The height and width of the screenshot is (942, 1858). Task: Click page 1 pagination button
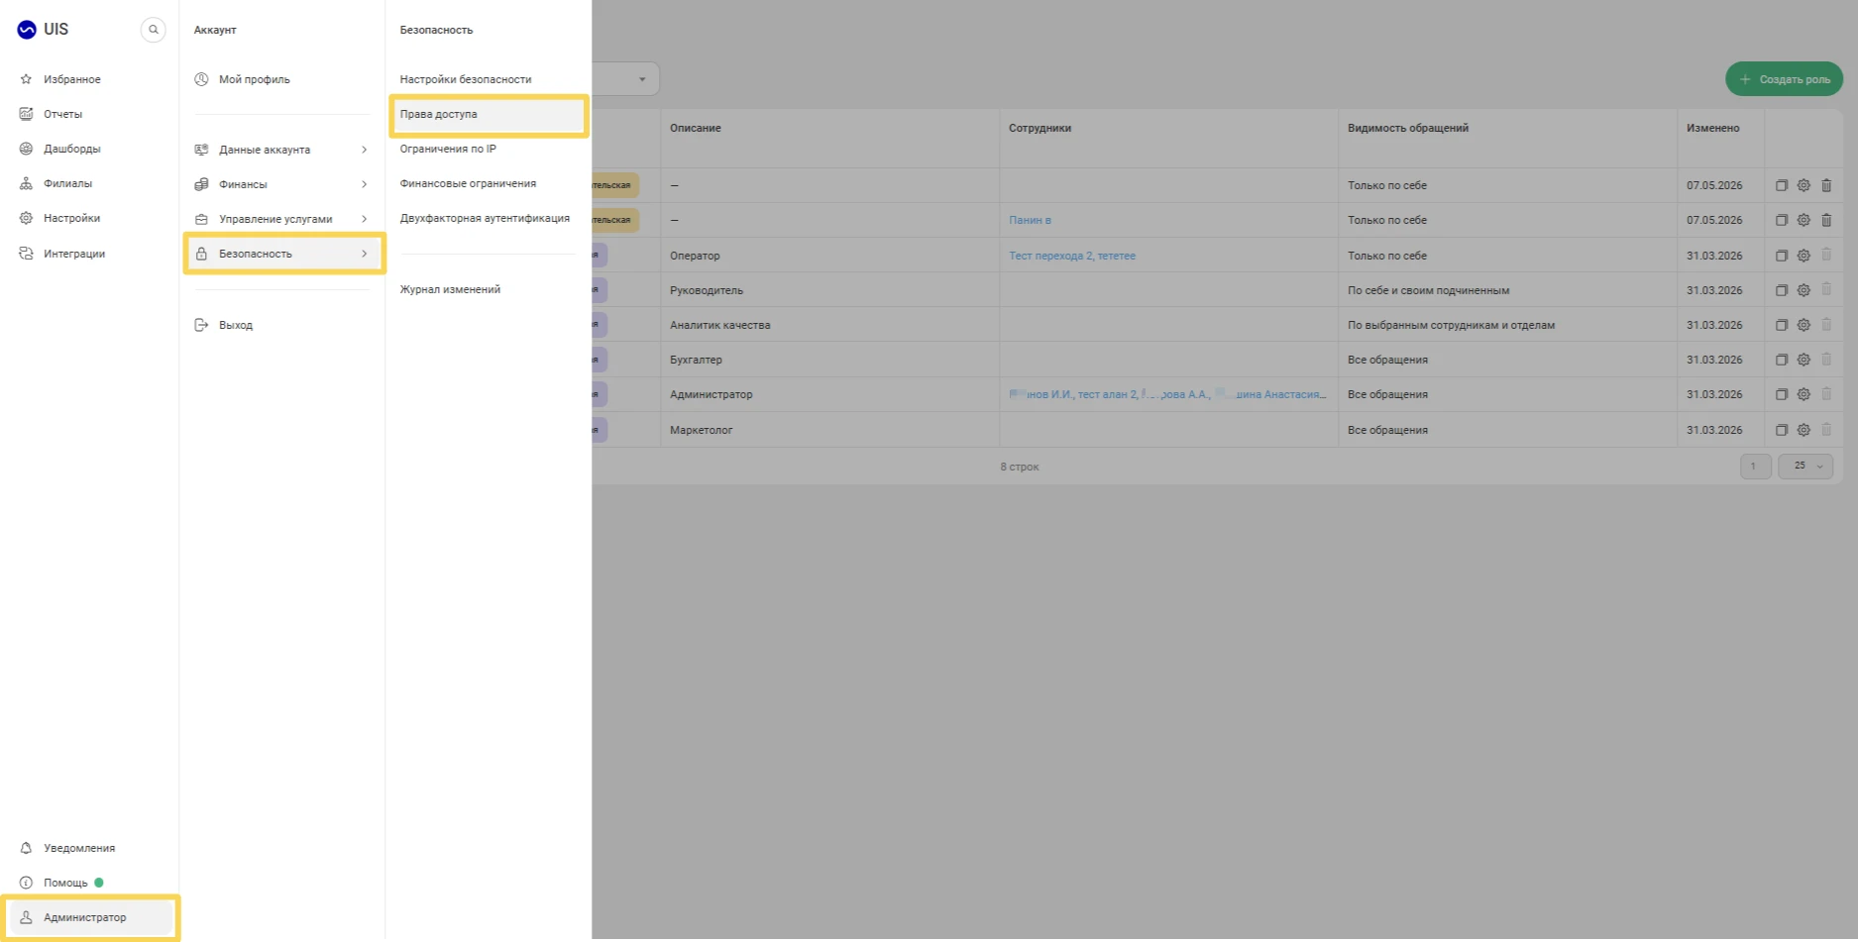1755,466
